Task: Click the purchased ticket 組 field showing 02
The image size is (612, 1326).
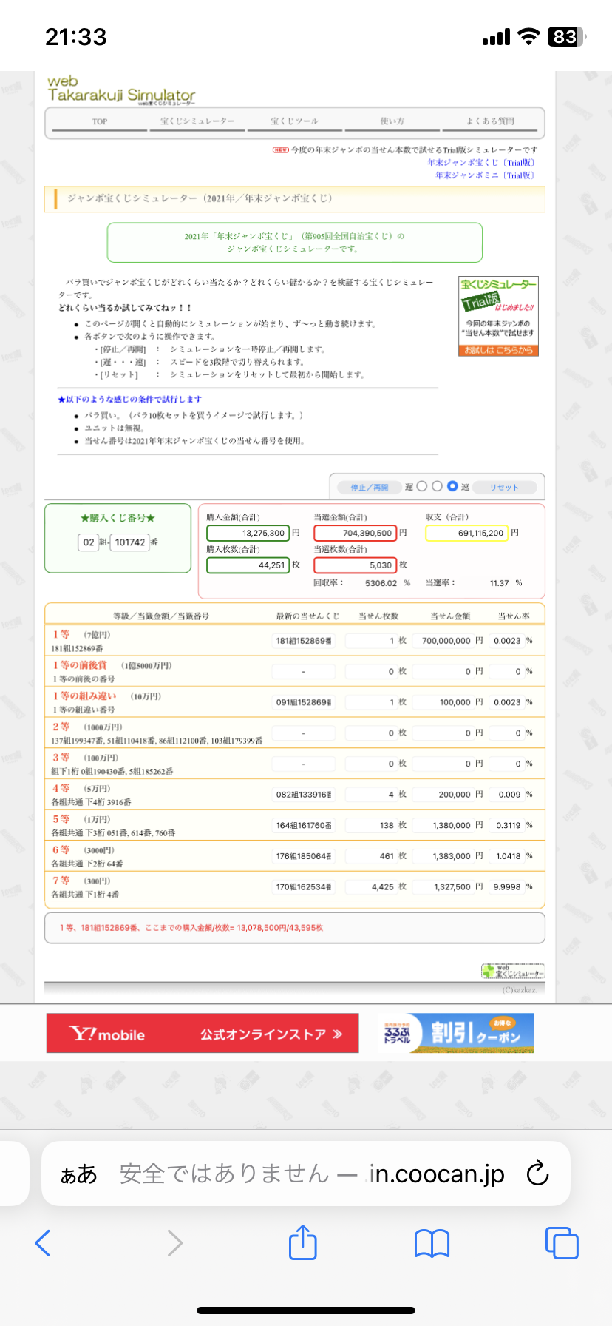Action: coord(88,542)
